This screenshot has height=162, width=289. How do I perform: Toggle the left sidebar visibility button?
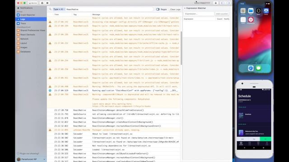223,3
